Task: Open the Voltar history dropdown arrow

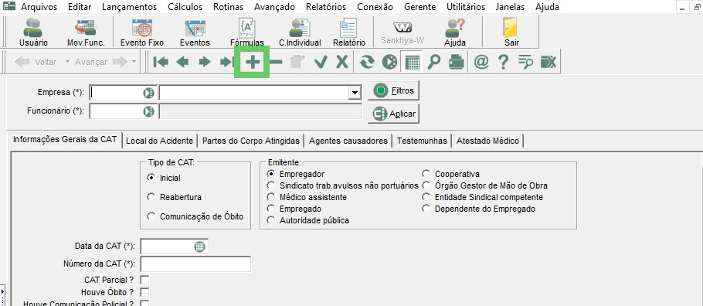Action: (68, 62)
